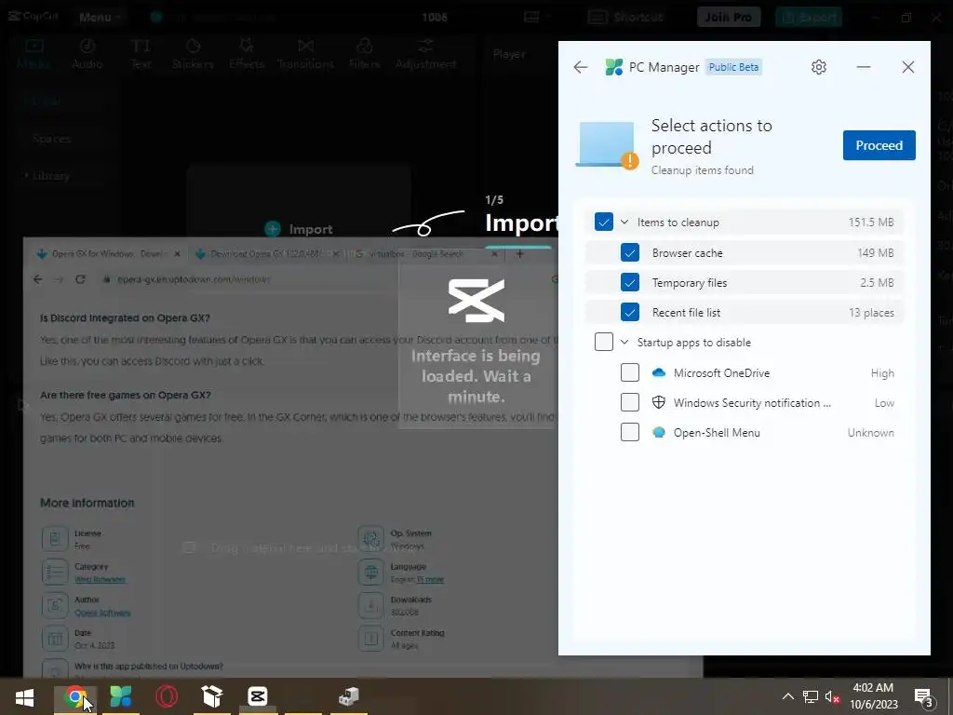Show hidden system tray icons

tap(787, 696)
